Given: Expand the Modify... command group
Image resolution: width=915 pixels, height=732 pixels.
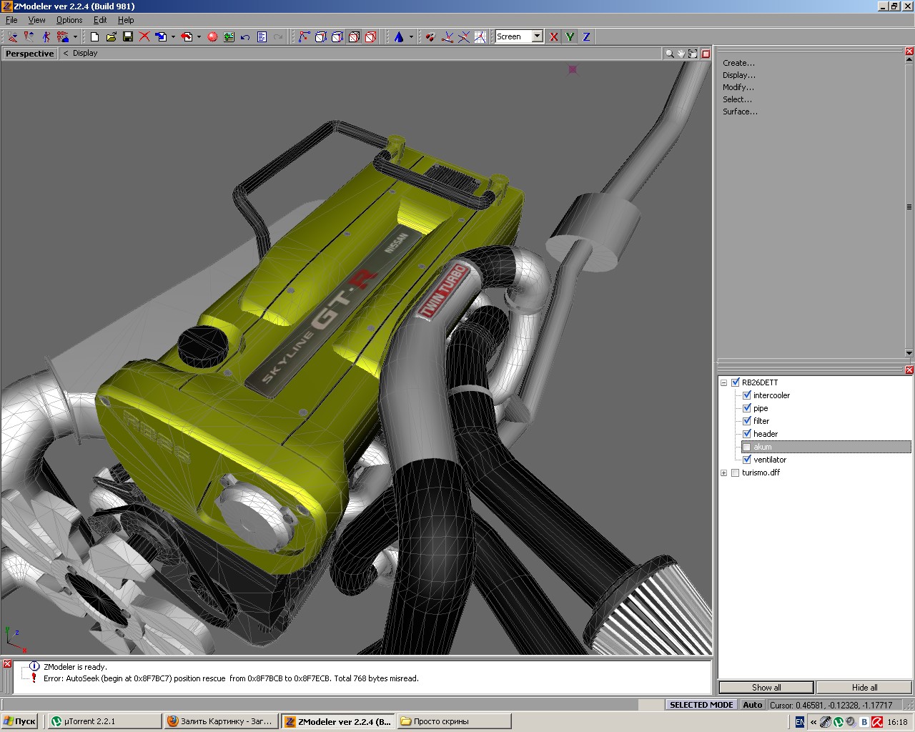Looking at the screenshot, I should pyautogui.click(x=738, y=87).
